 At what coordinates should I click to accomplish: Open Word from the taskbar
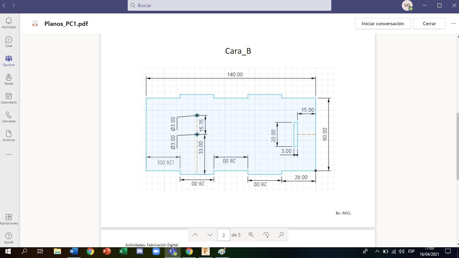tap(74, 251)
